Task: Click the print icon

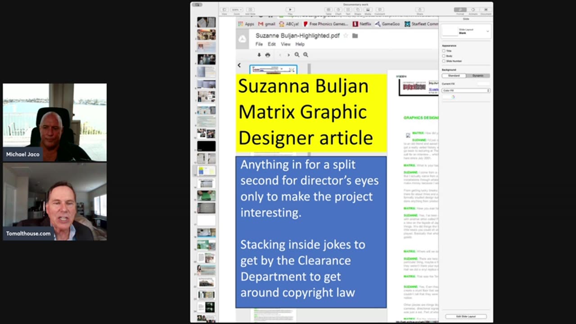Action: point(268,55)
